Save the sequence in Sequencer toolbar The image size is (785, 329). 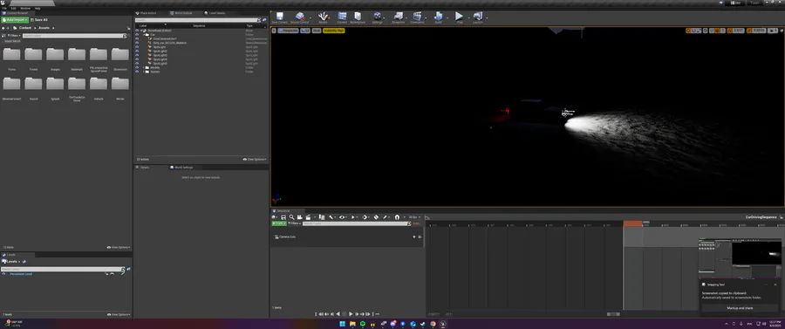coord(283,217)
